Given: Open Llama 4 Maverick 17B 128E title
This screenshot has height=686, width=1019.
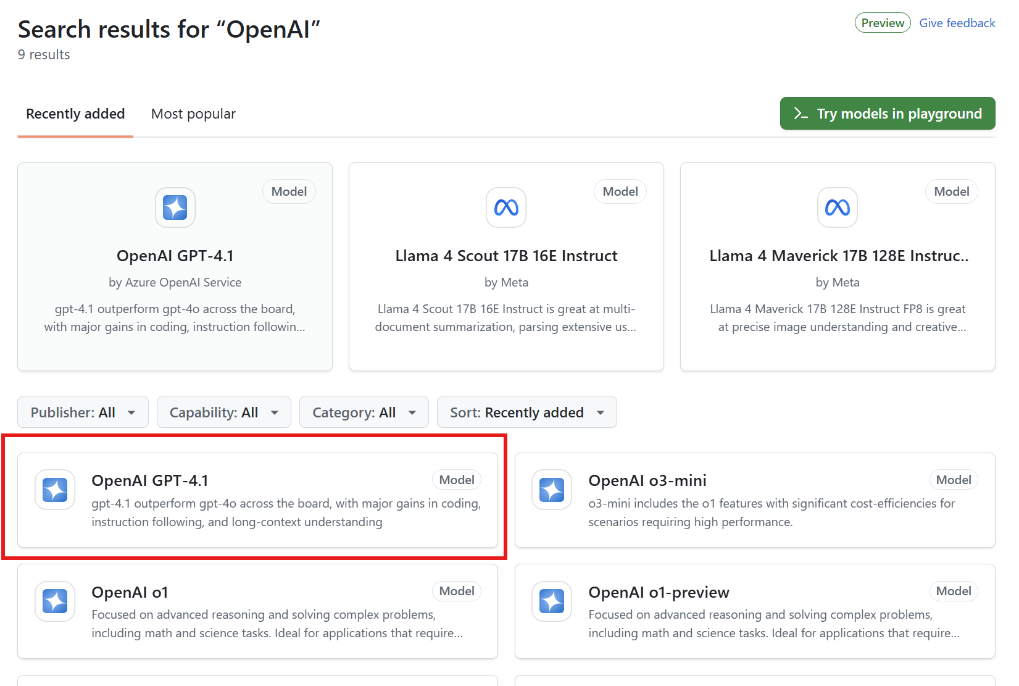Looking at the screenshot, I should tap(839, 256).
